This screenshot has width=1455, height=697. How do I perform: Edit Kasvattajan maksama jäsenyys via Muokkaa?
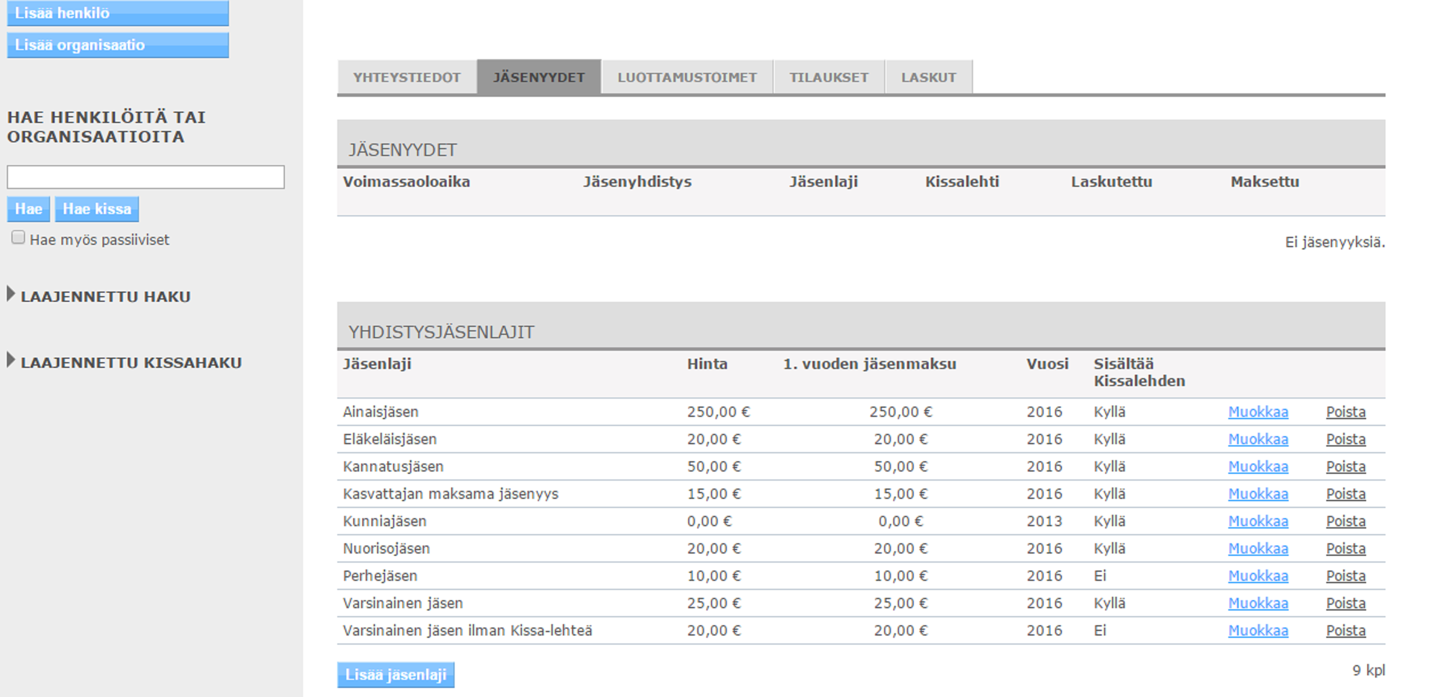1258,494
